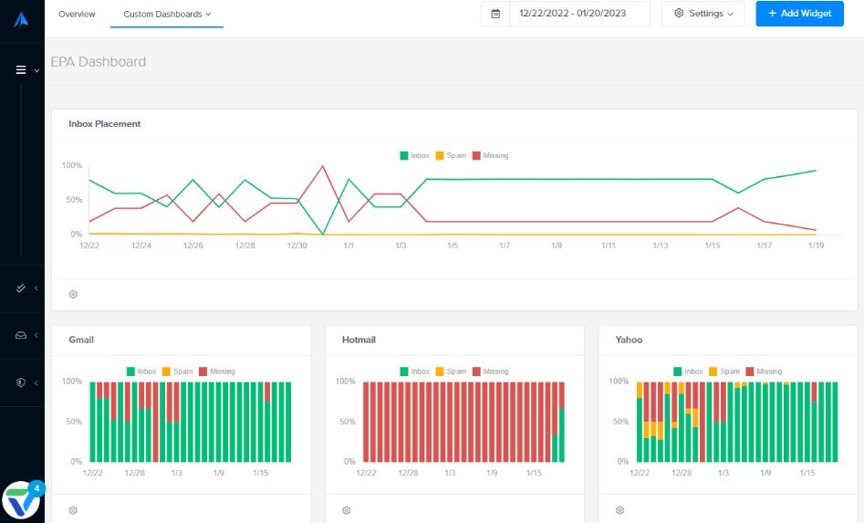Click the shield icon in the sidebar
This screenshot has width=864, height=523.
(21, 383)
